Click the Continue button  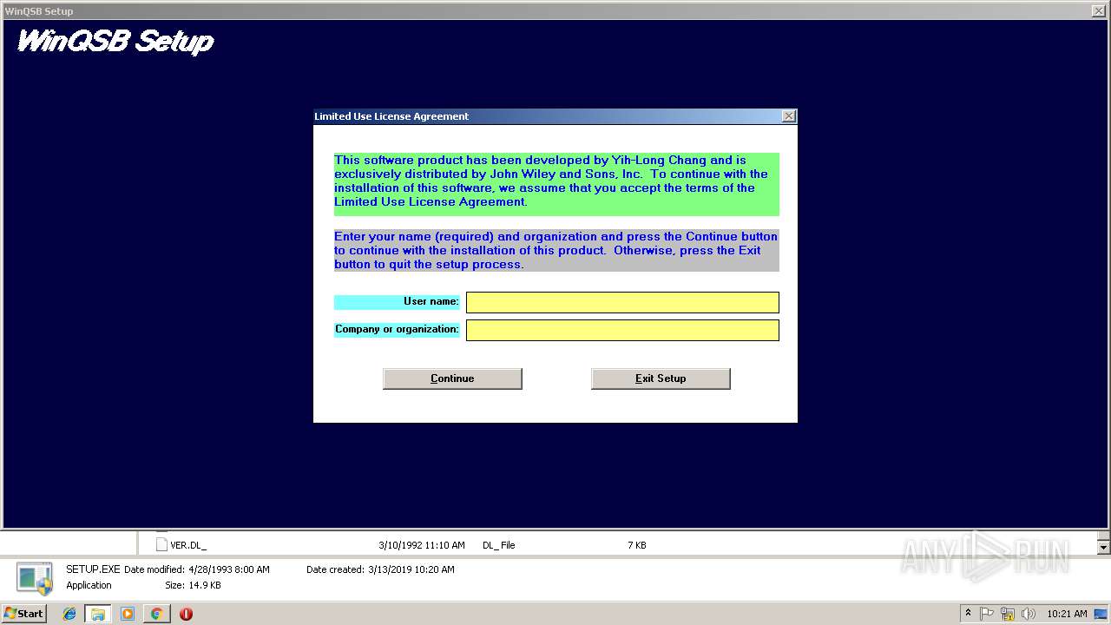(x=452, y=378)
